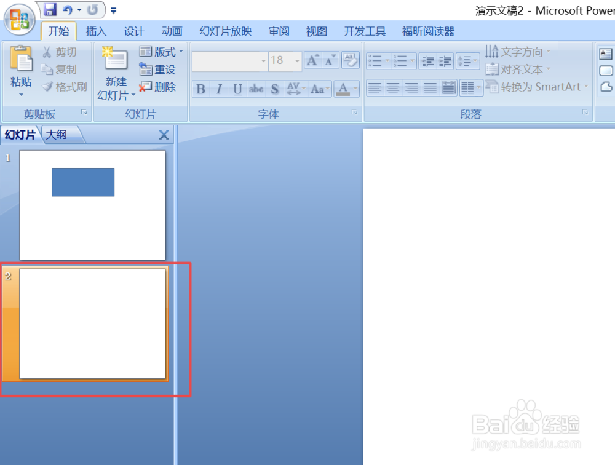615x465 pixels.
Task: Select slide 1 thumbnail with blue rectangle
Action: pyautogui.click(x=93, y=205)
